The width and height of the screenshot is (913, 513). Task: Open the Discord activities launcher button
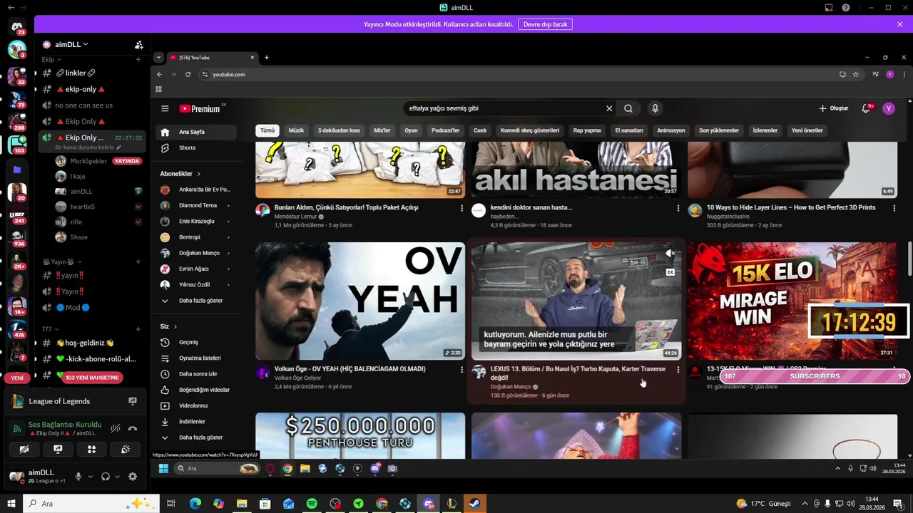pyautogui.click(x=91, y=449)
